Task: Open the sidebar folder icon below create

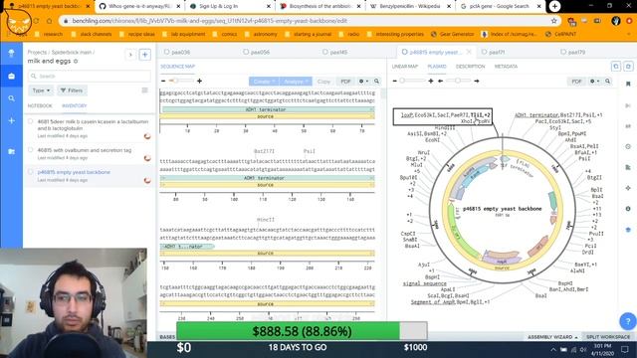Action: pyautogui.click(x=11, y=151)
